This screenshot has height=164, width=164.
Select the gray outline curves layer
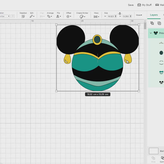(x=161, y=62)
